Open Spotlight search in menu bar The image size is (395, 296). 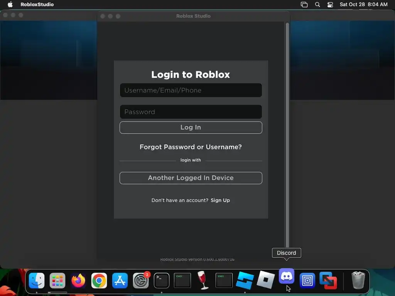pos(317,5)
